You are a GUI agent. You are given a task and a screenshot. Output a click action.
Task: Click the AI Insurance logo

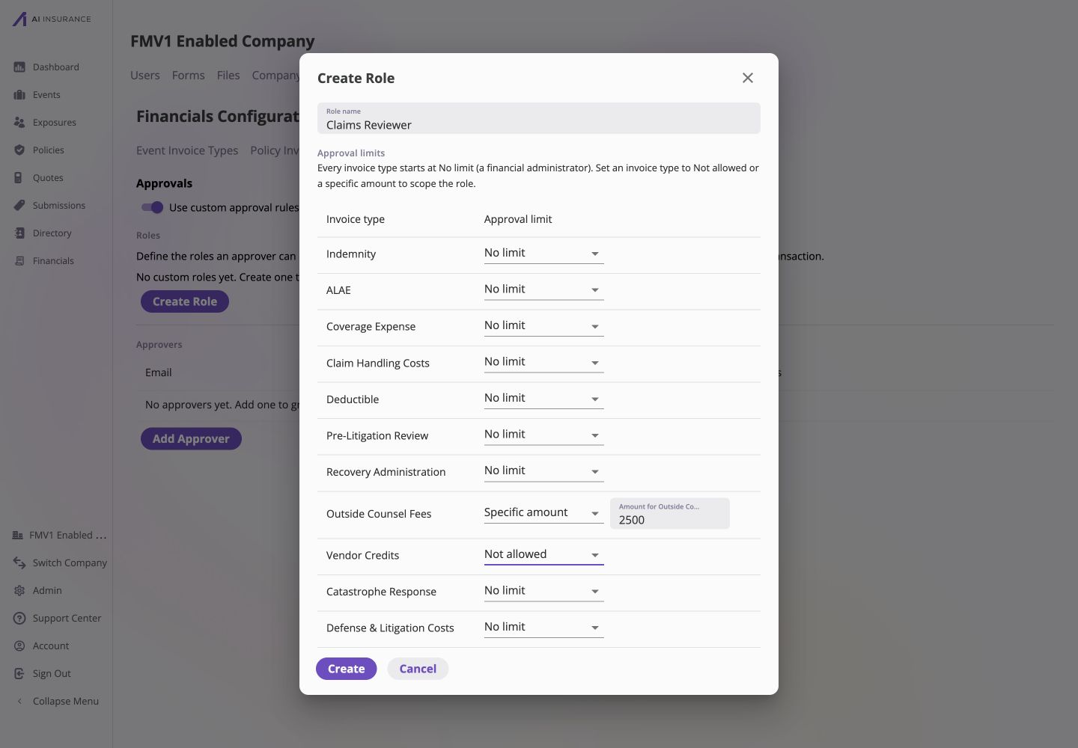coord(51,19)
